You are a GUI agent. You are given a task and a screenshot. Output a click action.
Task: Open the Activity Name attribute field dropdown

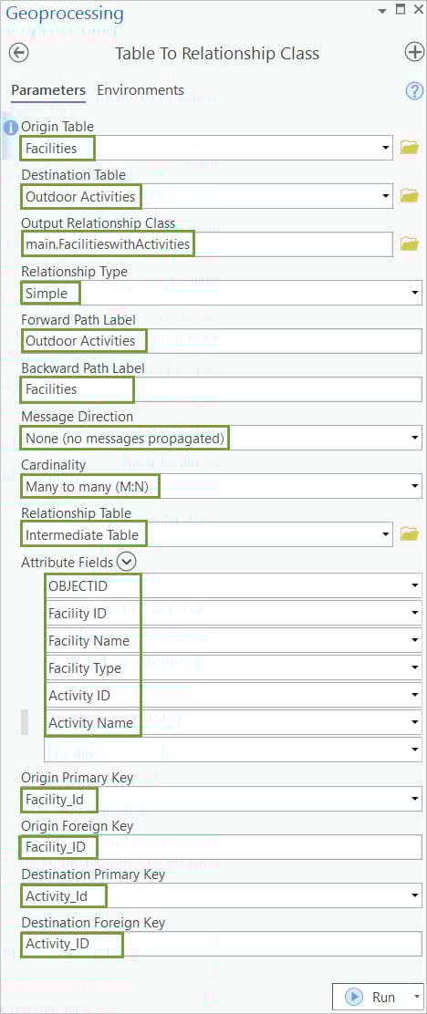[x=415, y=721]
